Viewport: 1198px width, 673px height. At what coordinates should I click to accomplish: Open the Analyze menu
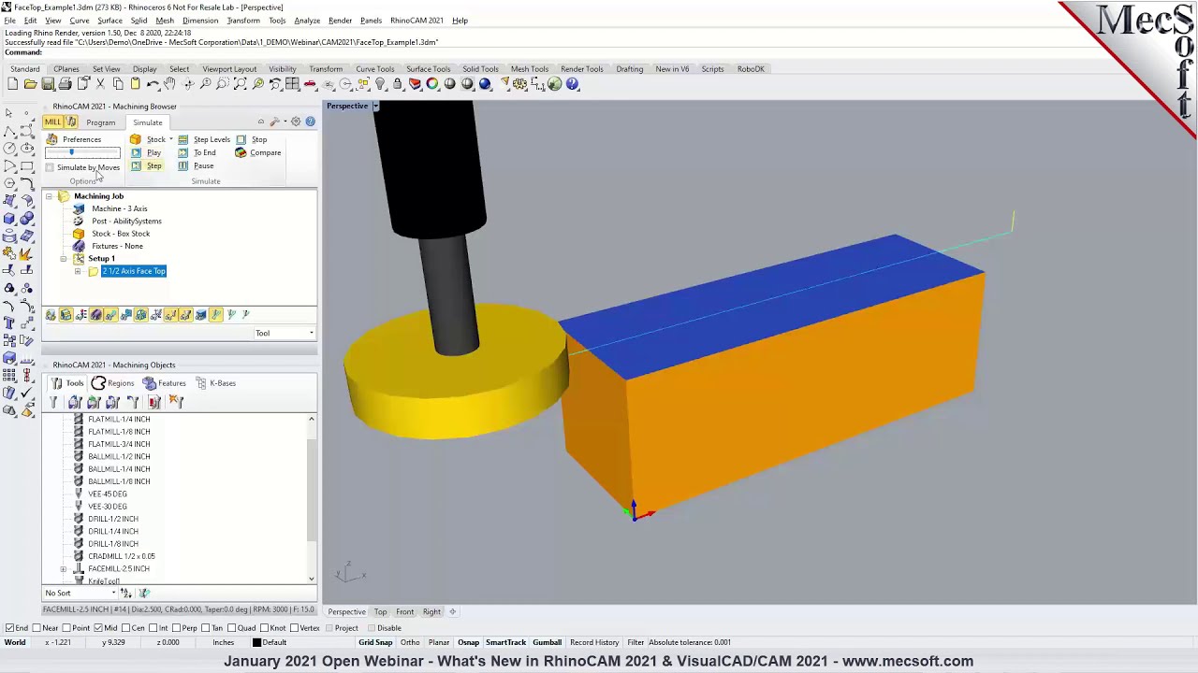coord(307,21)
